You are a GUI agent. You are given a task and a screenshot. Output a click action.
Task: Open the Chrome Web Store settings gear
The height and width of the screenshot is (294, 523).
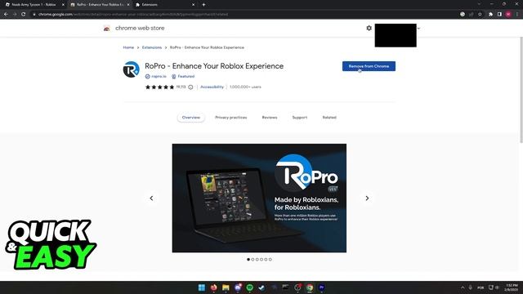pos(369,28)
